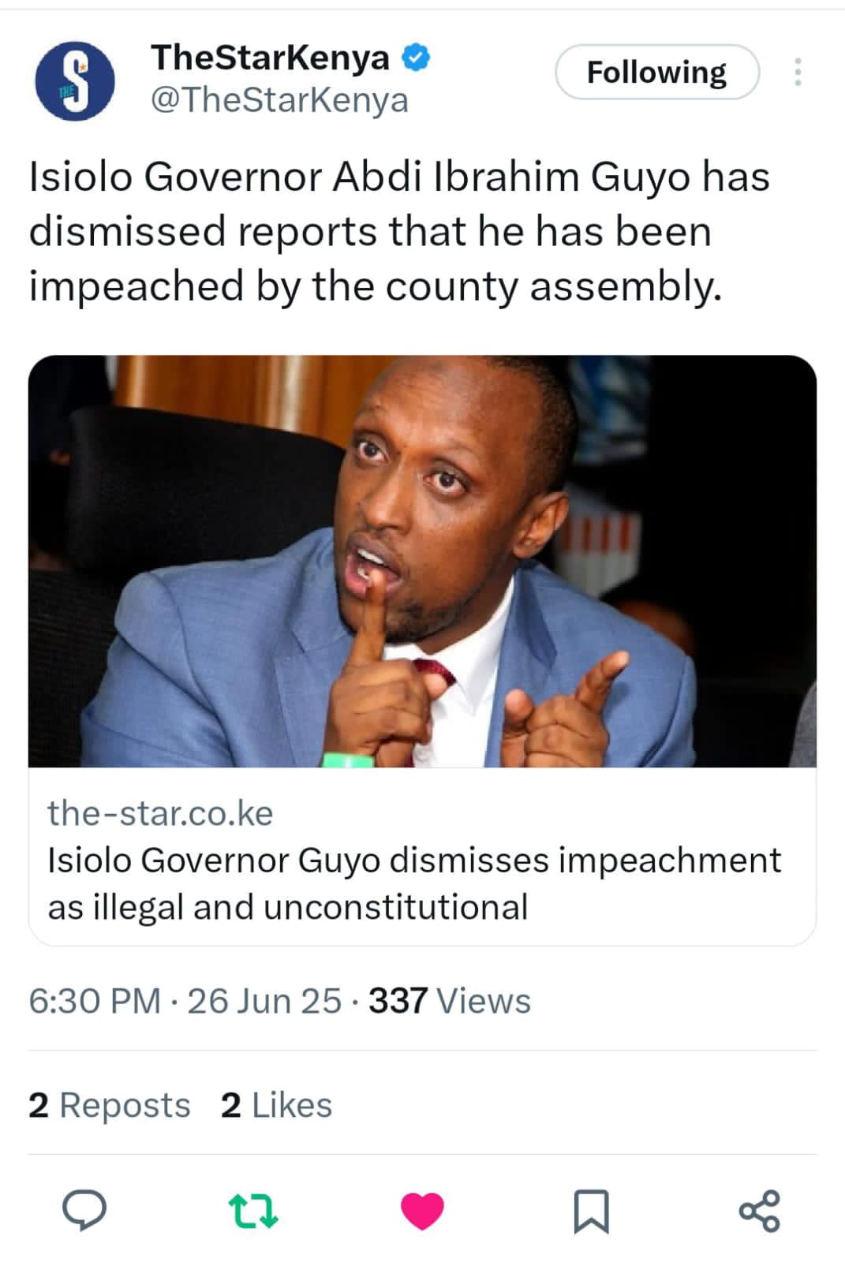Open the 337 Views analytics

pyautogui.click(x=450, y=1001)
